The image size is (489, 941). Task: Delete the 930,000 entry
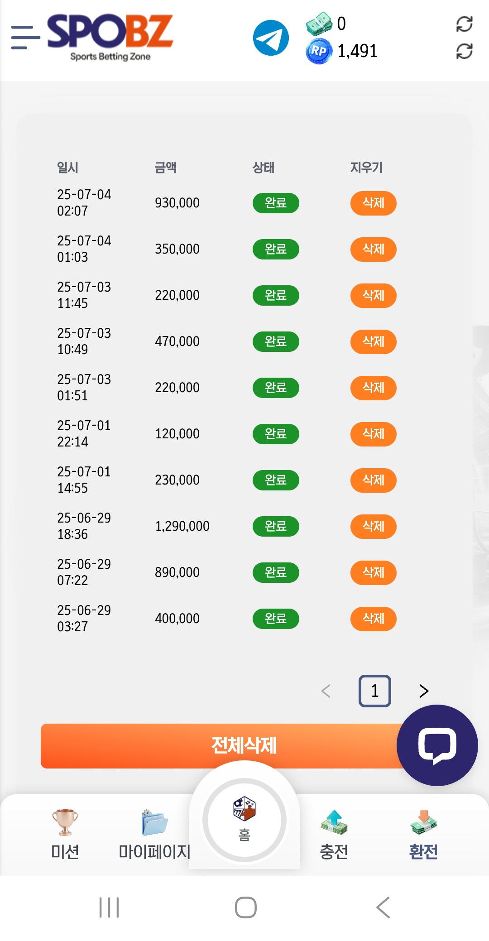pos(373,203)
